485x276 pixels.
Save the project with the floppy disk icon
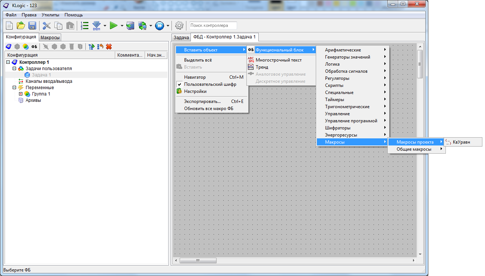[32, 26]
